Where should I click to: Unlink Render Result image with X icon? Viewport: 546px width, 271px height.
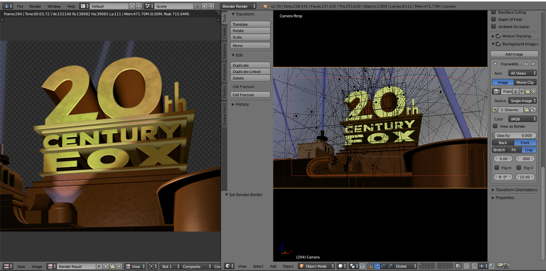tap(119, 266)
